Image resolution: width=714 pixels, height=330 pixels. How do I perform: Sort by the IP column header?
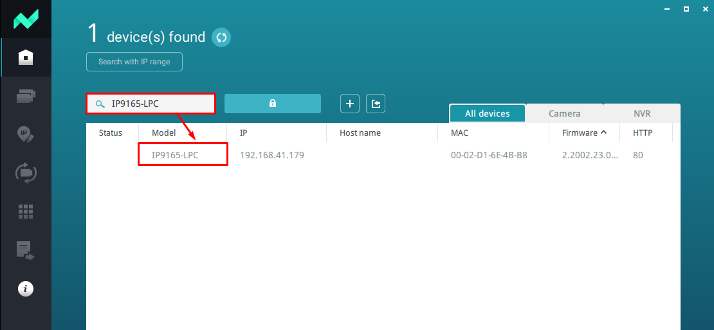click(244, 133)
